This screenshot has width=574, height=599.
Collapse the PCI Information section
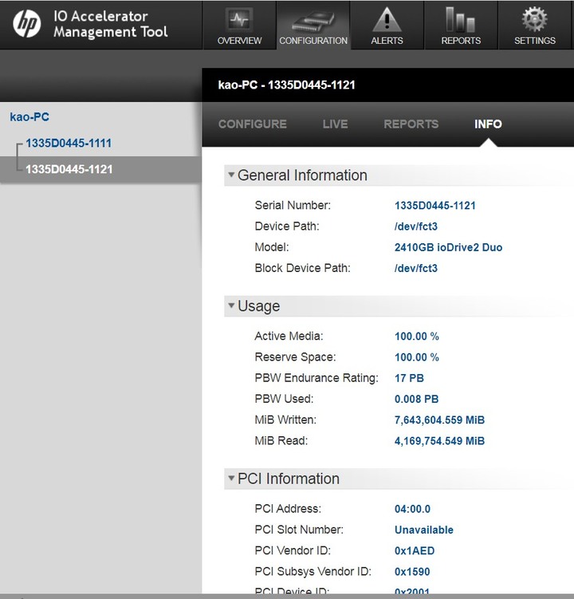(x=231, y=479)
